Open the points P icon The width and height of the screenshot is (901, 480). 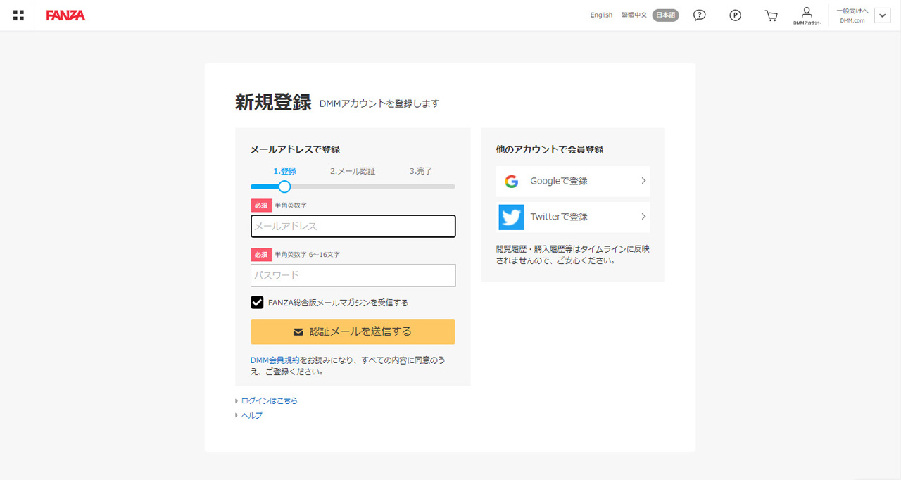735,15
